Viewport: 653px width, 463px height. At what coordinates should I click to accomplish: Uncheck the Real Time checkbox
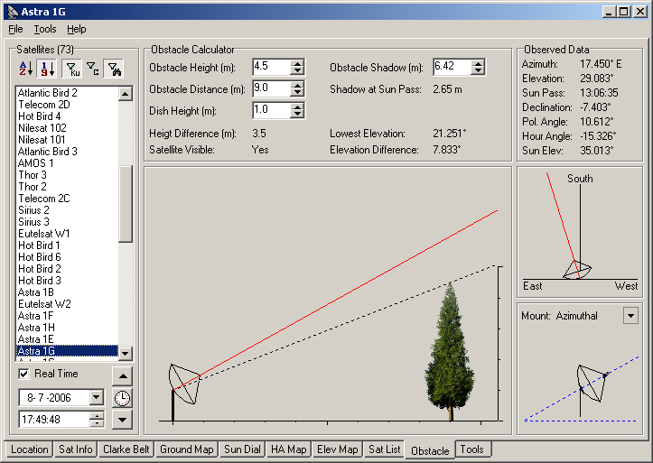(x=25, y=374)
